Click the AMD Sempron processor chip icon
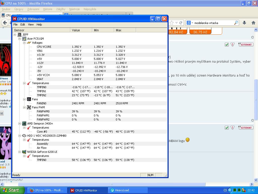The height and width of the screenshot is (194, 258). click(24, 124)
